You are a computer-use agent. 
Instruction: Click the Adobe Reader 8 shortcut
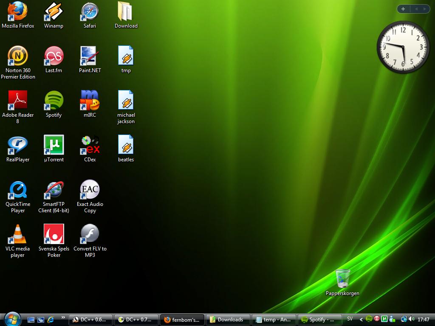(18, 107)
